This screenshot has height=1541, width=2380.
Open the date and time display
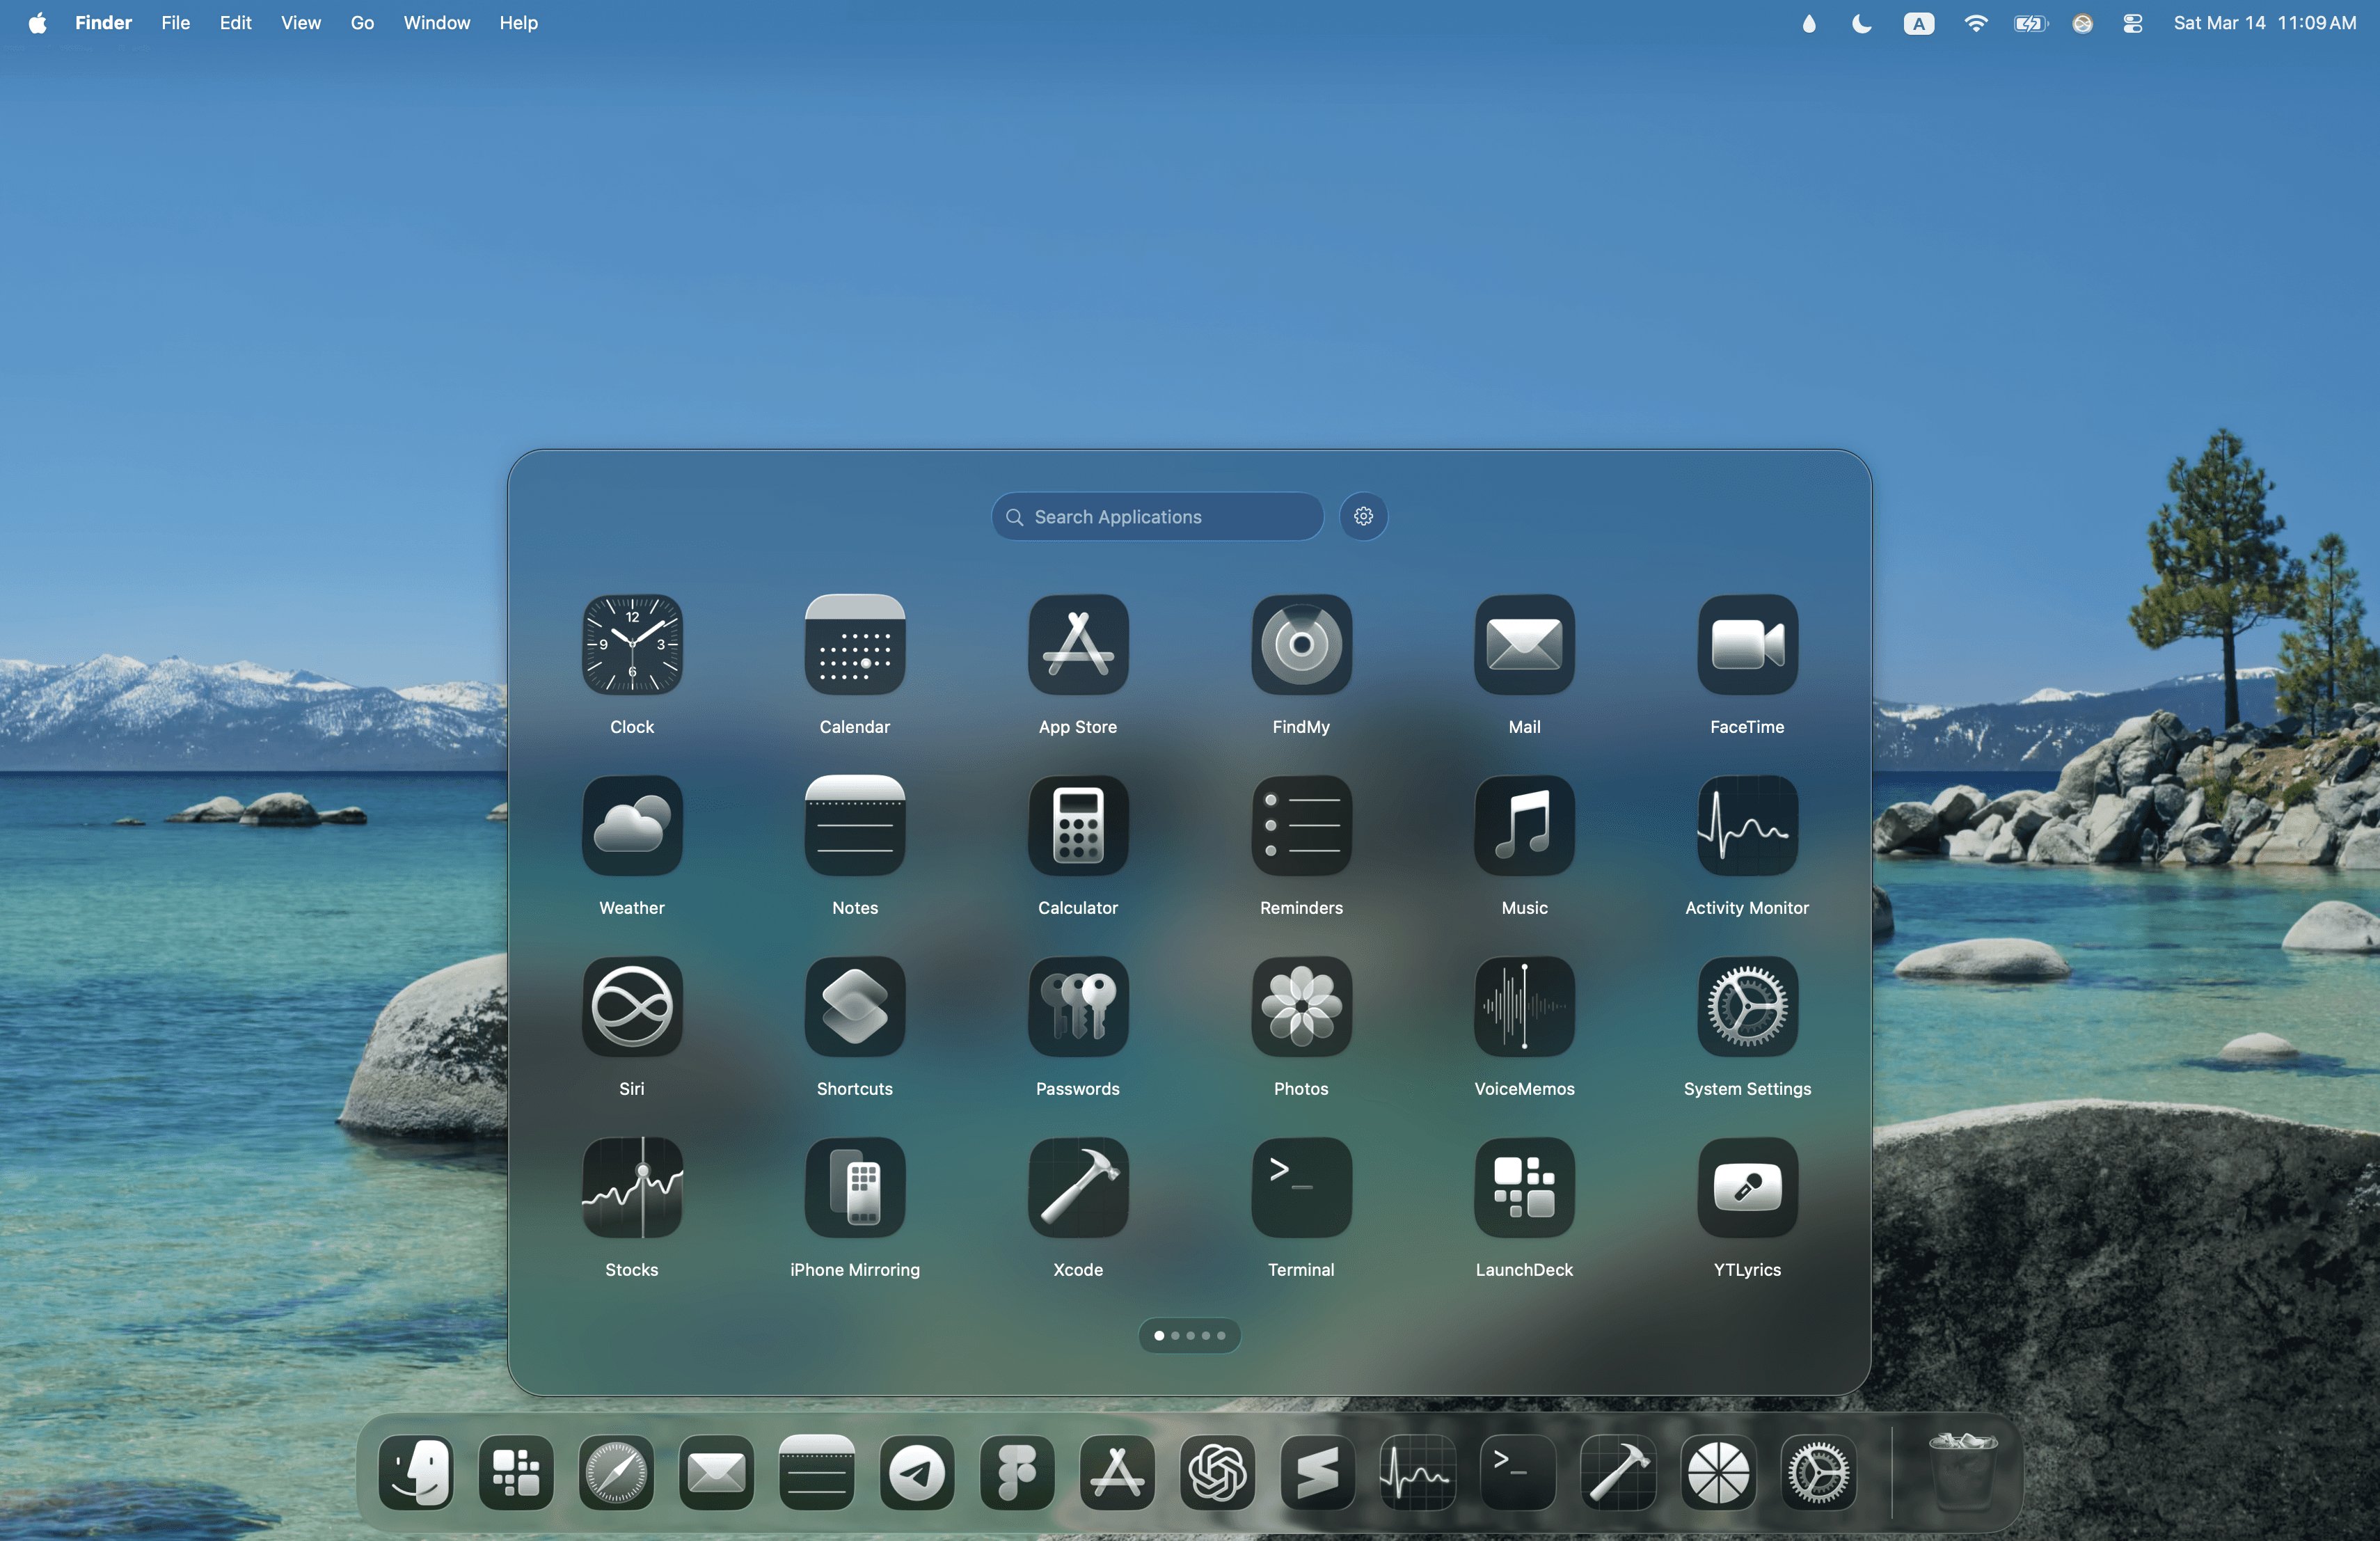(x=2264, y=23)
